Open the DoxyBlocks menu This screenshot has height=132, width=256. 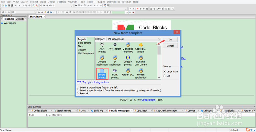113,2
